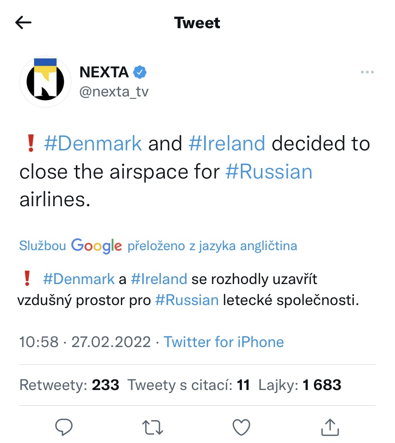Image resolution: width=395 pixels, height=443 pixels.
Task: Open the Twitter for iPhone source link
Action: [x=224, y=342]
